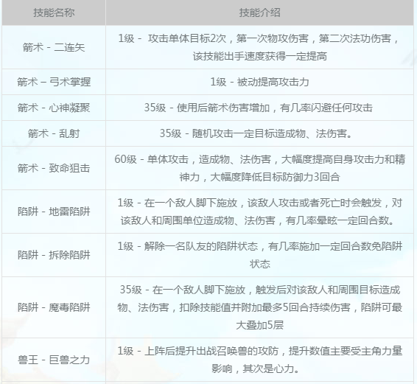
Task: Click the 兽王 - 巨兽之力 skill name
Action: 54,360
